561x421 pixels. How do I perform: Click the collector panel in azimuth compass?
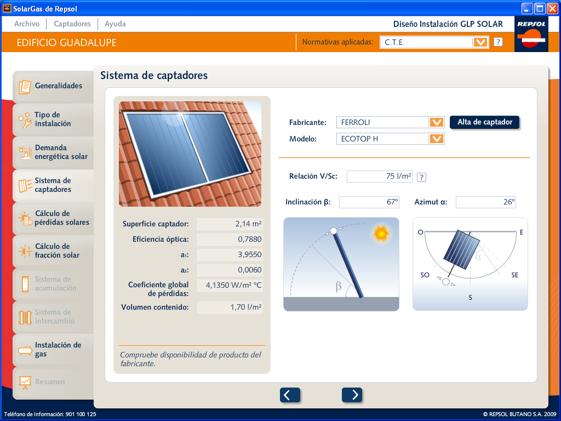(x=461, y=250)
